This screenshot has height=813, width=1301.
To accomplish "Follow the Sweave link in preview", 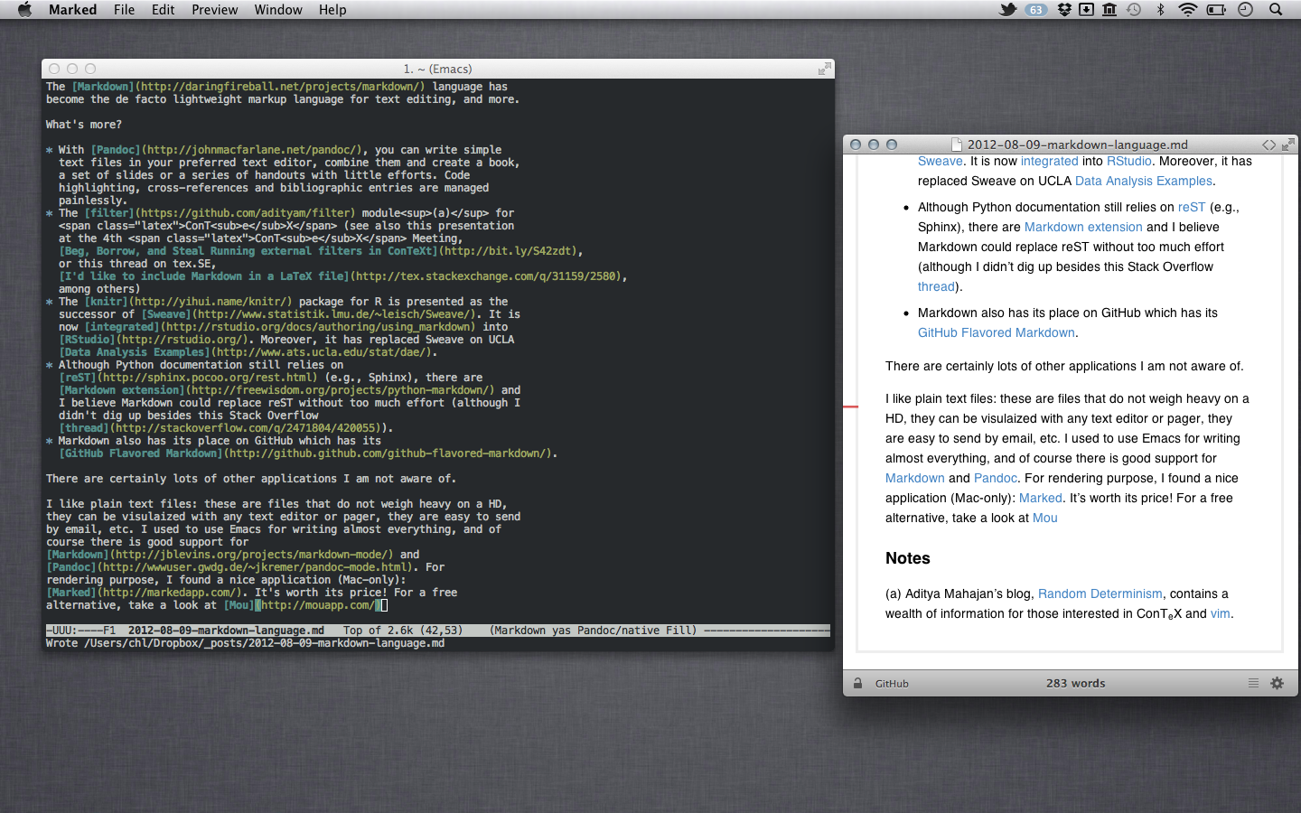I will click(x=940, y=161).
